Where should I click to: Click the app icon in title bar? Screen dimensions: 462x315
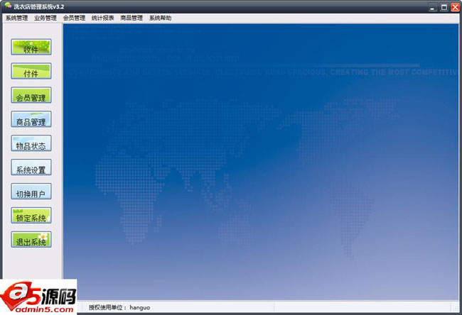pos(8,6)
